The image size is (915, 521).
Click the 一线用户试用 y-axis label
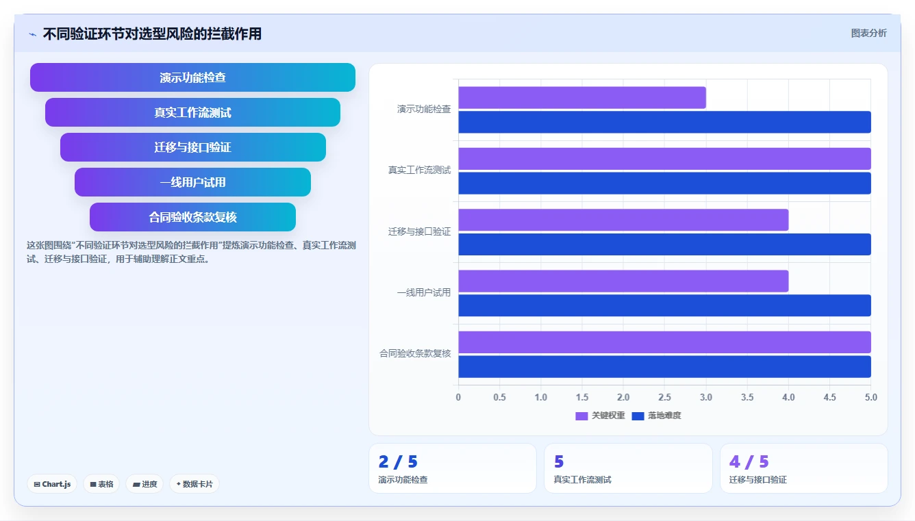[424, 292]
